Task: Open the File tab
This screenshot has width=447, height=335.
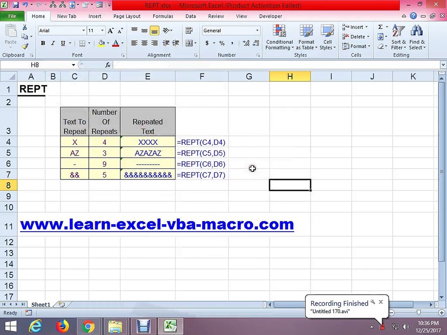Action: point(12,16)
